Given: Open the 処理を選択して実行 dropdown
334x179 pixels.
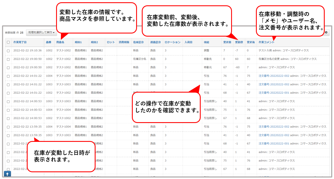Looking at the screenshot, I should coord(41,32).
